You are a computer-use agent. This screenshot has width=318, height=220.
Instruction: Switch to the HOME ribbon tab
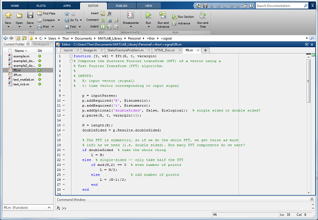click(x=15, y=6)
